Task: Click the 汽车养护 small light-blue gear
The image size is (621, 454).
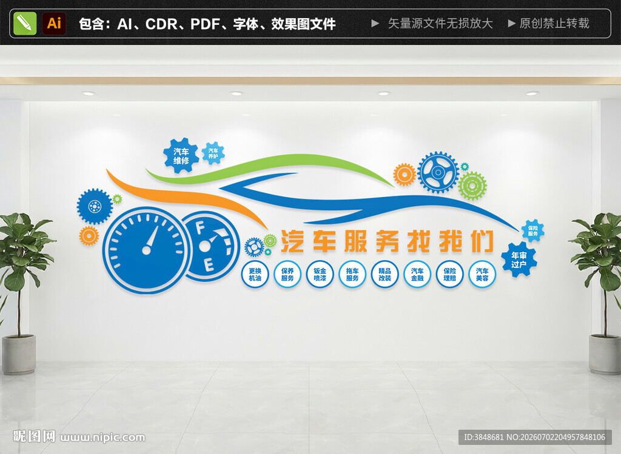Action: (x=213, y=153)
